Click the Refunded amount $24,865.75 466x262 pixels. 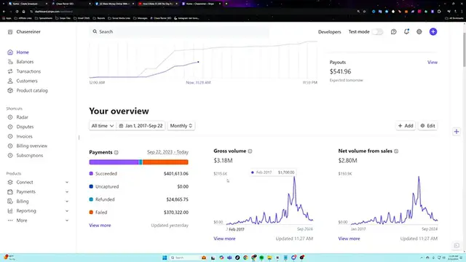click(177, 199)
